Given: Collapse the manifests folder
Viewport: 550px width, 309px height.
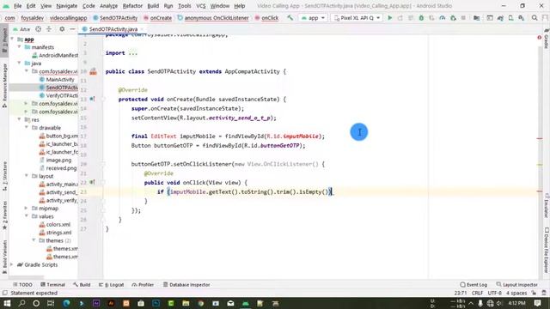Looking at the screenshot, I should pyautogui.click(x=20, y=47).
